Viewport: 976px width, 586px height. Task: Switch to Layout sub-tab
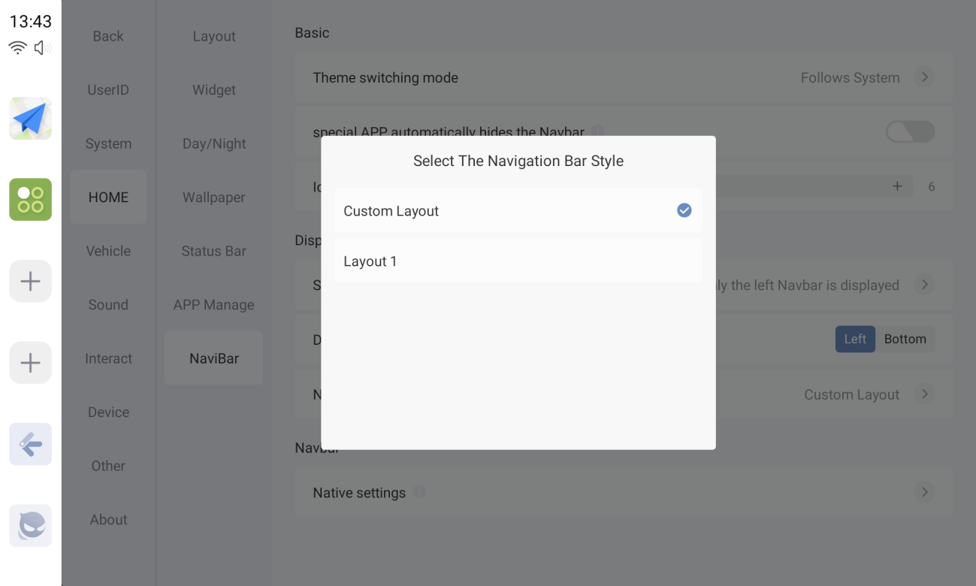(214, 36)
